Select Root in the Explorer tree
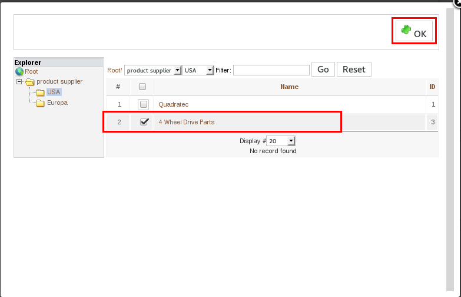 31,71
